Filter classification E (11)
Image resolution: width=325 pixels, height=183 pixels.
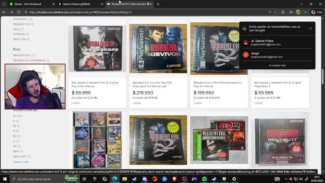point(16,121)
